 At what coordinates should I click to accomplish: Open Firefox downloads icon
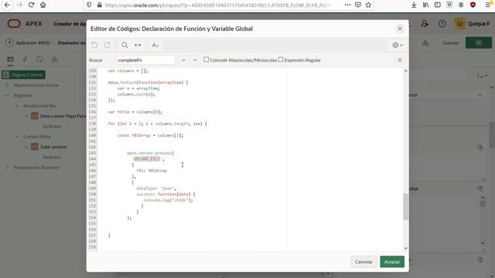click(x=414, y=5)
